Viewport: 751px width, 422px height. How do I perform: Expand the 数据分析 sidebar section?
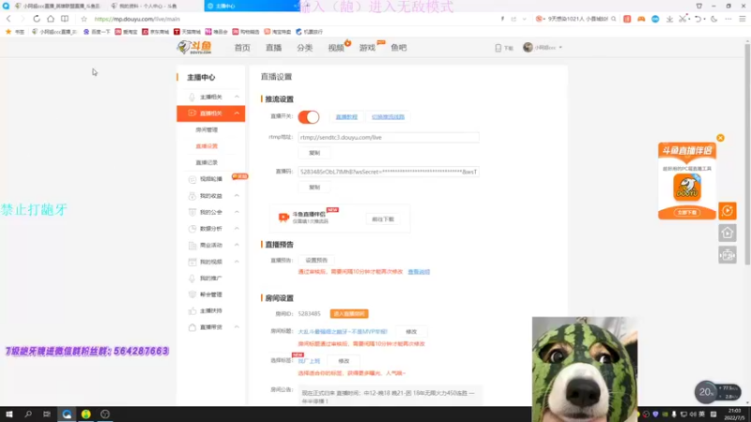pos(237,229)
